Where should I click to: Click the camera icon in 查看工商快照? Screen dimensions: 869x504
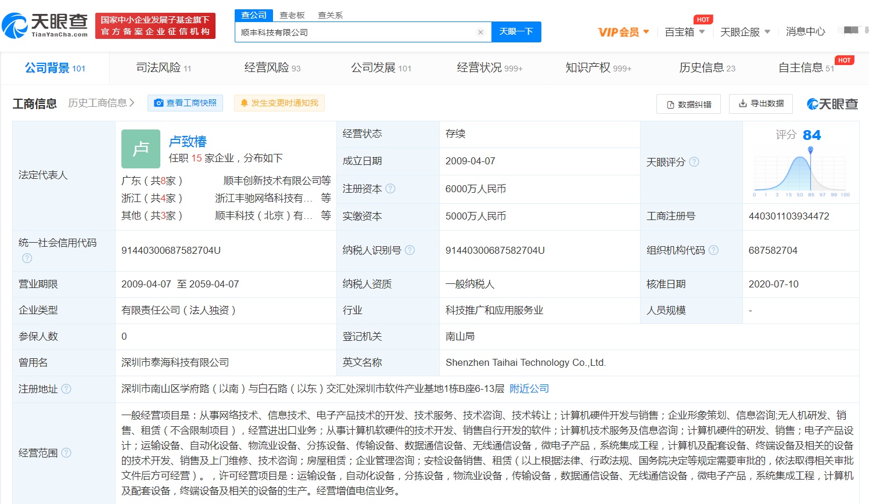click(159, 103)
